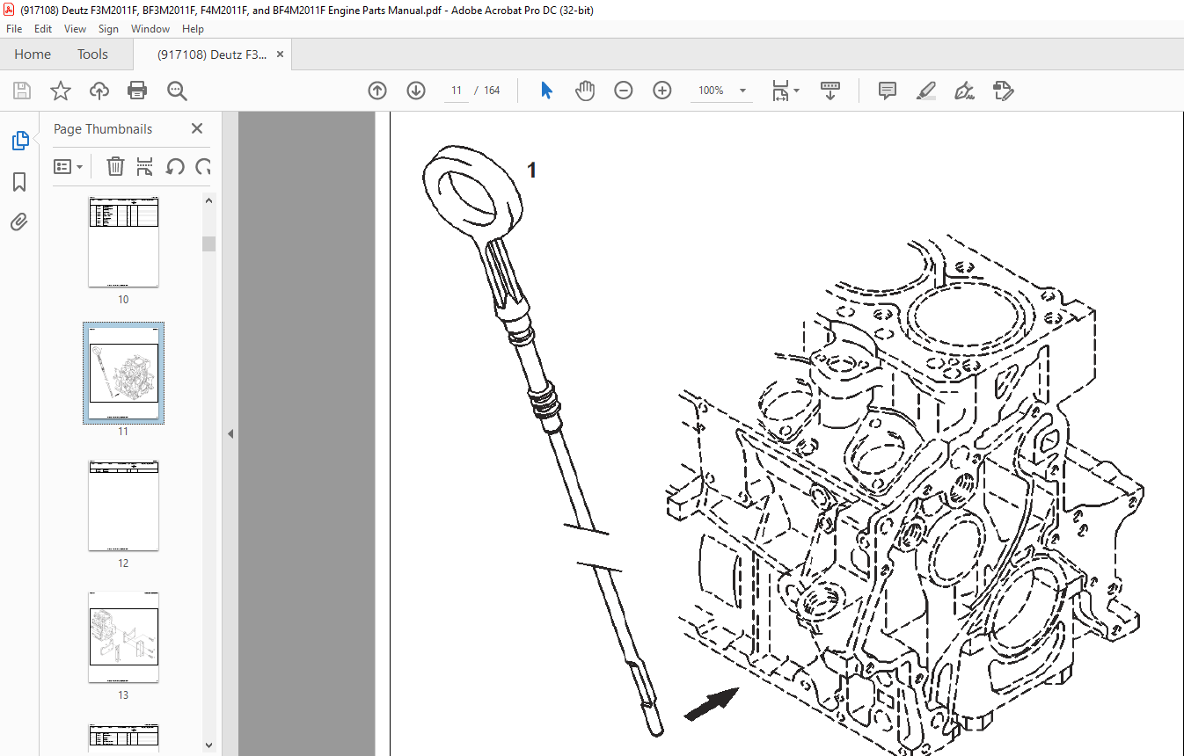1184x756 pixels.
Task: Rotate page counterclockwise
Action: (x=175, y=166)
